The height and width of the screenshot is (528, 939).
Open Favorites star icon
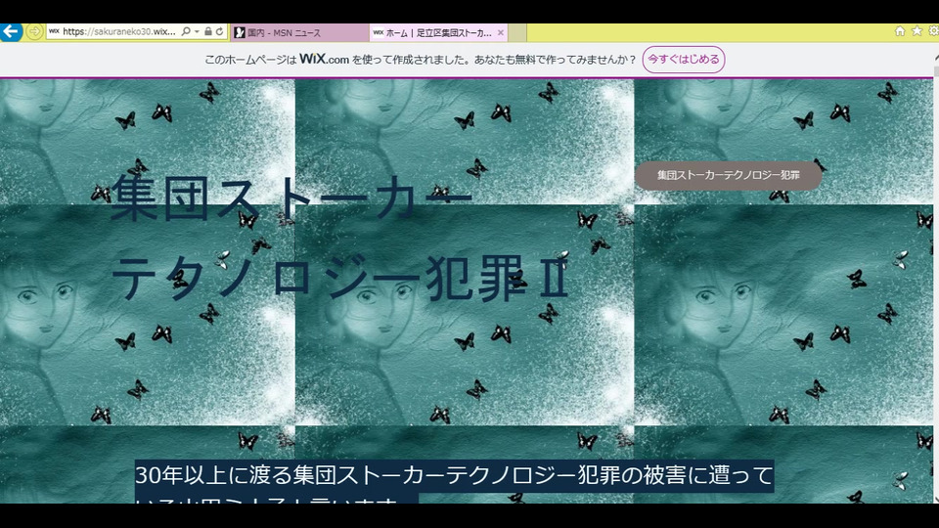(917, 31)
